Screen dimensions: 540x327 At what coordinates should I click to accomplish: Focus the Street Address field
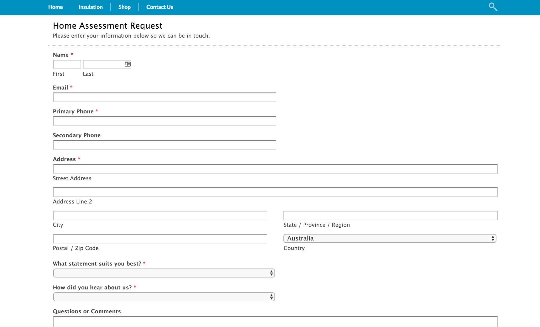click(275, 169)
